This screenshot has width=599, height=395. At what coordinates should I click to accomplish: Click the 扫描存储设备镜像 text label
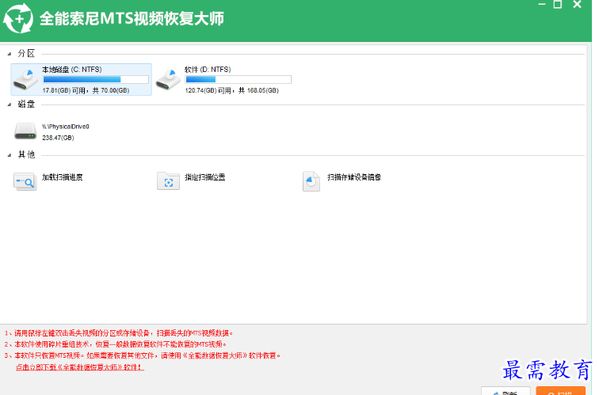pos(354,177)
